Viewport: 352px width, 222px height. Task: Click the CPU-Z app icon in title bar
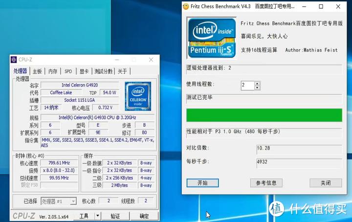pos(14,60)
